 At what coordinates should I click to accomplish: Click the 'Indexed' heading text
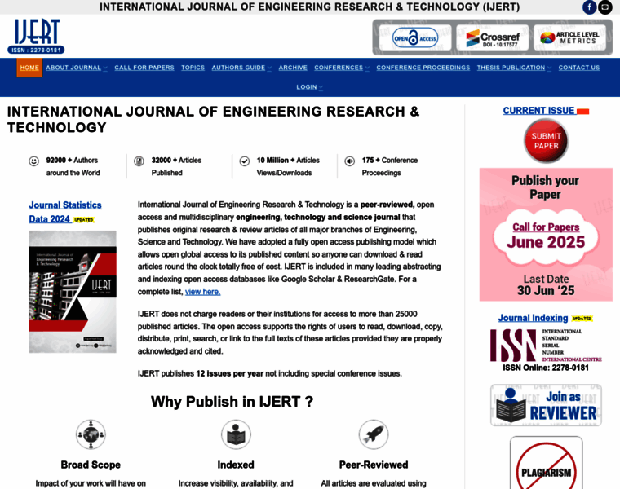click(236, 465)
